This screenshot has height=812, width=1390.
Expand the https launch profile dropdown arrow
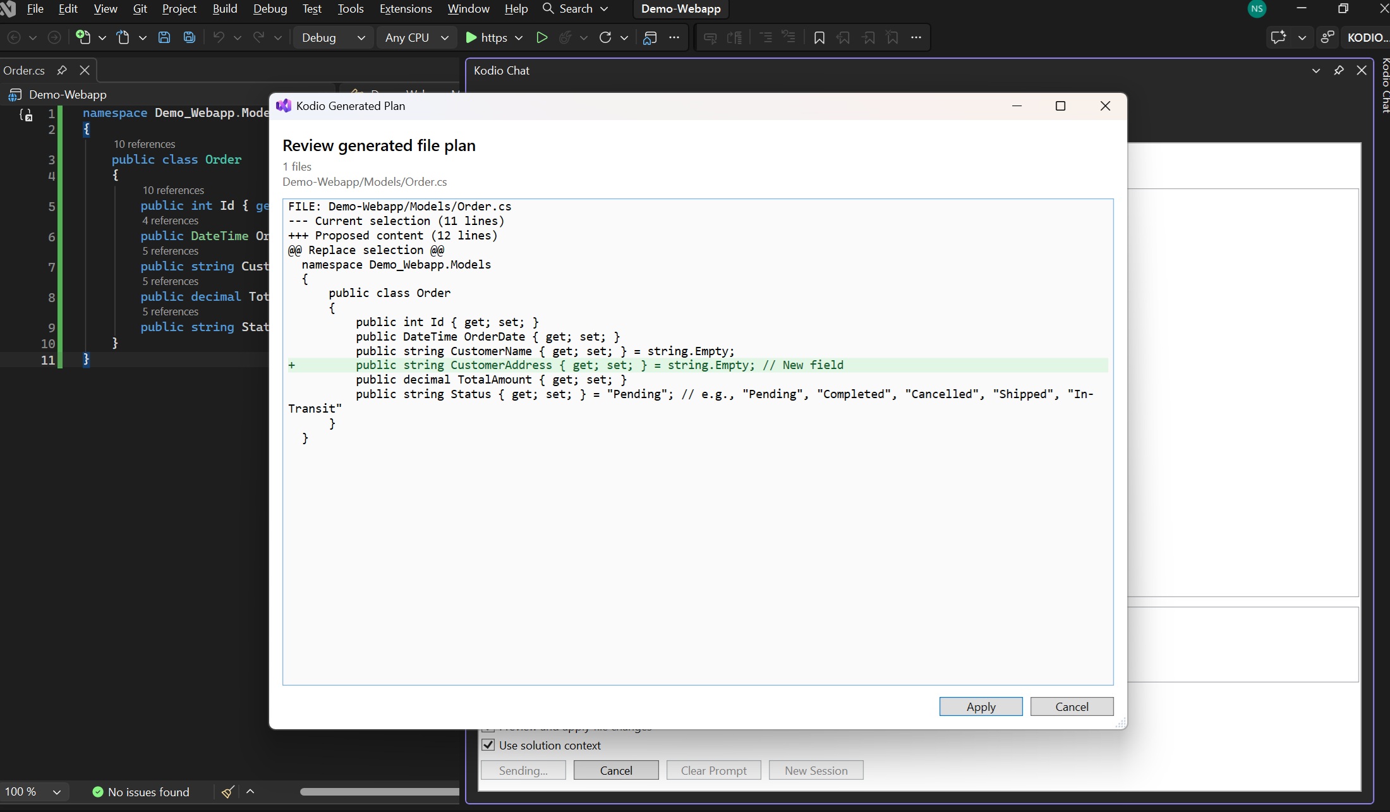point(519,38)
